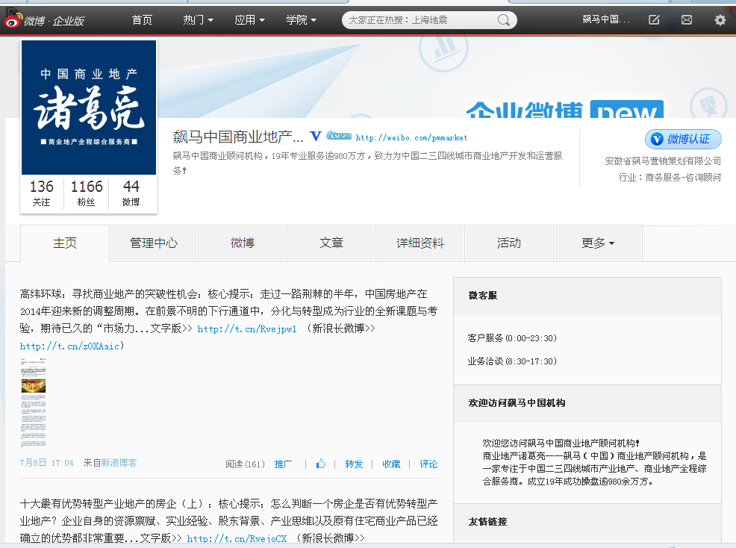Viewport: 736px width, 548px height.
Task: Open the messages envelope icon
Action: pyautogui.click(x=686, y=20)
